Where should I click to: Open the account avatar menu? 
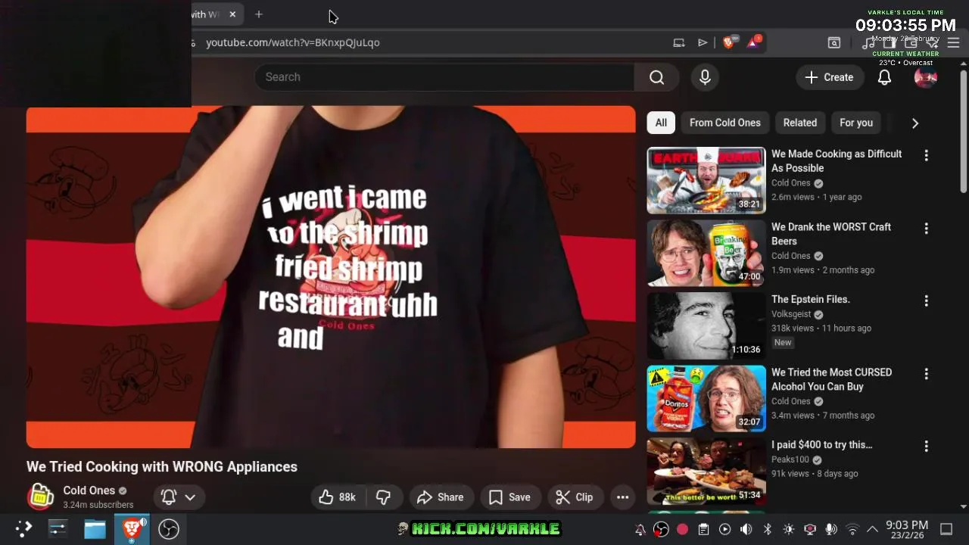click(925, 77)
